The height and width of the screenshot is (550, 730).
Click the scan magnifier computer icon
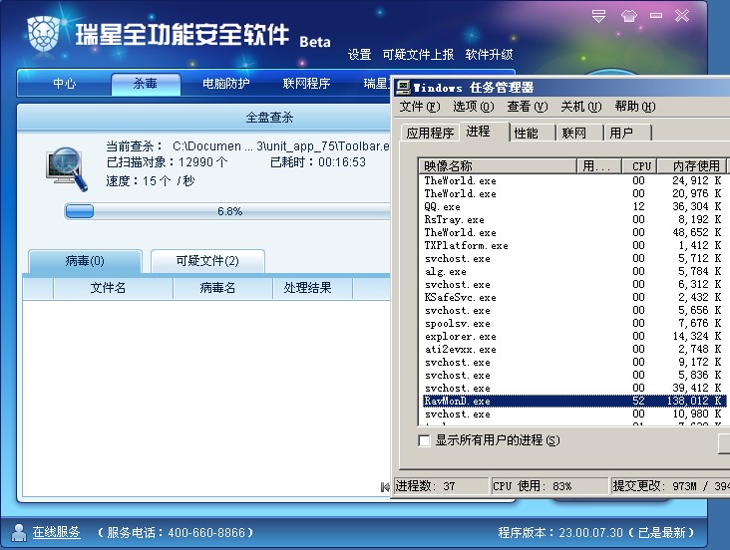point(67,169)
